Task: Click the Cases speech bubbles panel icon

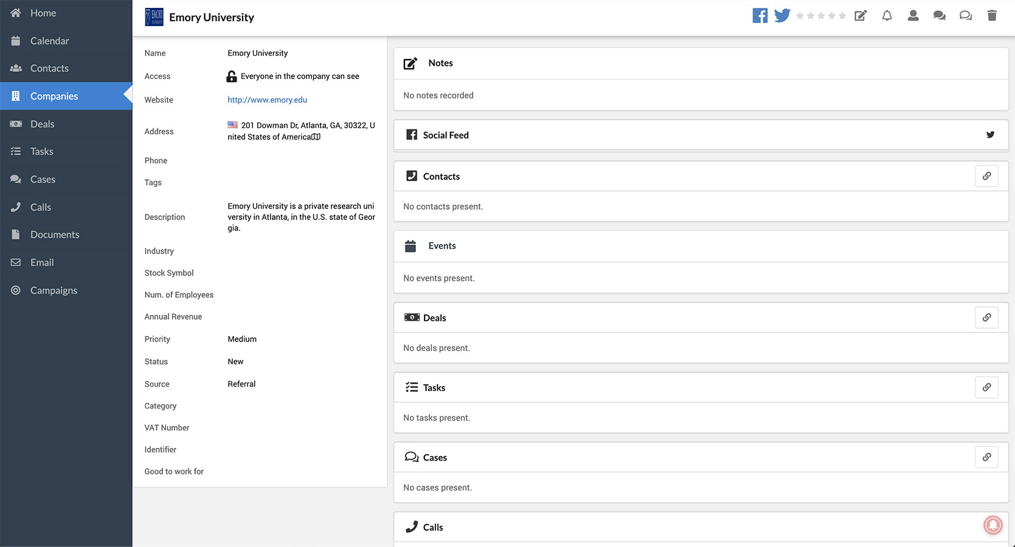Action: pos(412,457)
